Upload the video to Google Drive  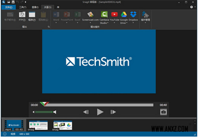click(x=124, y=15)
